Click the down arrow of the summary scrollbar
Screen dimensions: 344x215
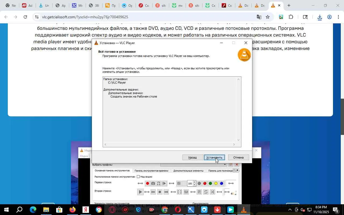238,140
